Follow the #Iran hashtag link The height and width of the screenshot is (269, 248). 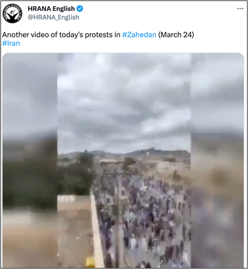click(x=11, y=43)
